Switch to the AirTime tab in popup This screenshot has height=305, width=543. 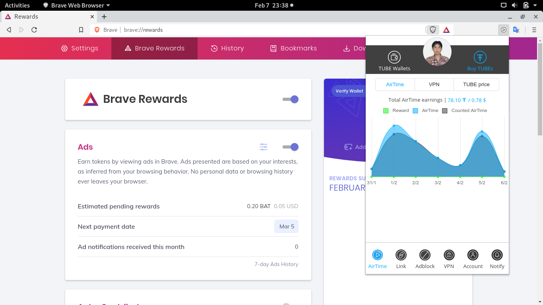[395, 85]
